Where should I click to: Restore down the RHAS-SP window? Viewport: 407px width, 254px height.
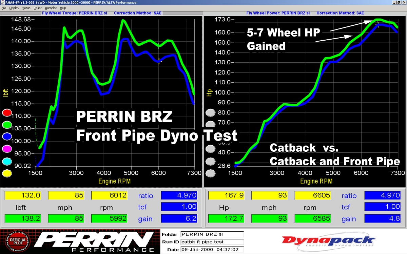tap(399, 3)
